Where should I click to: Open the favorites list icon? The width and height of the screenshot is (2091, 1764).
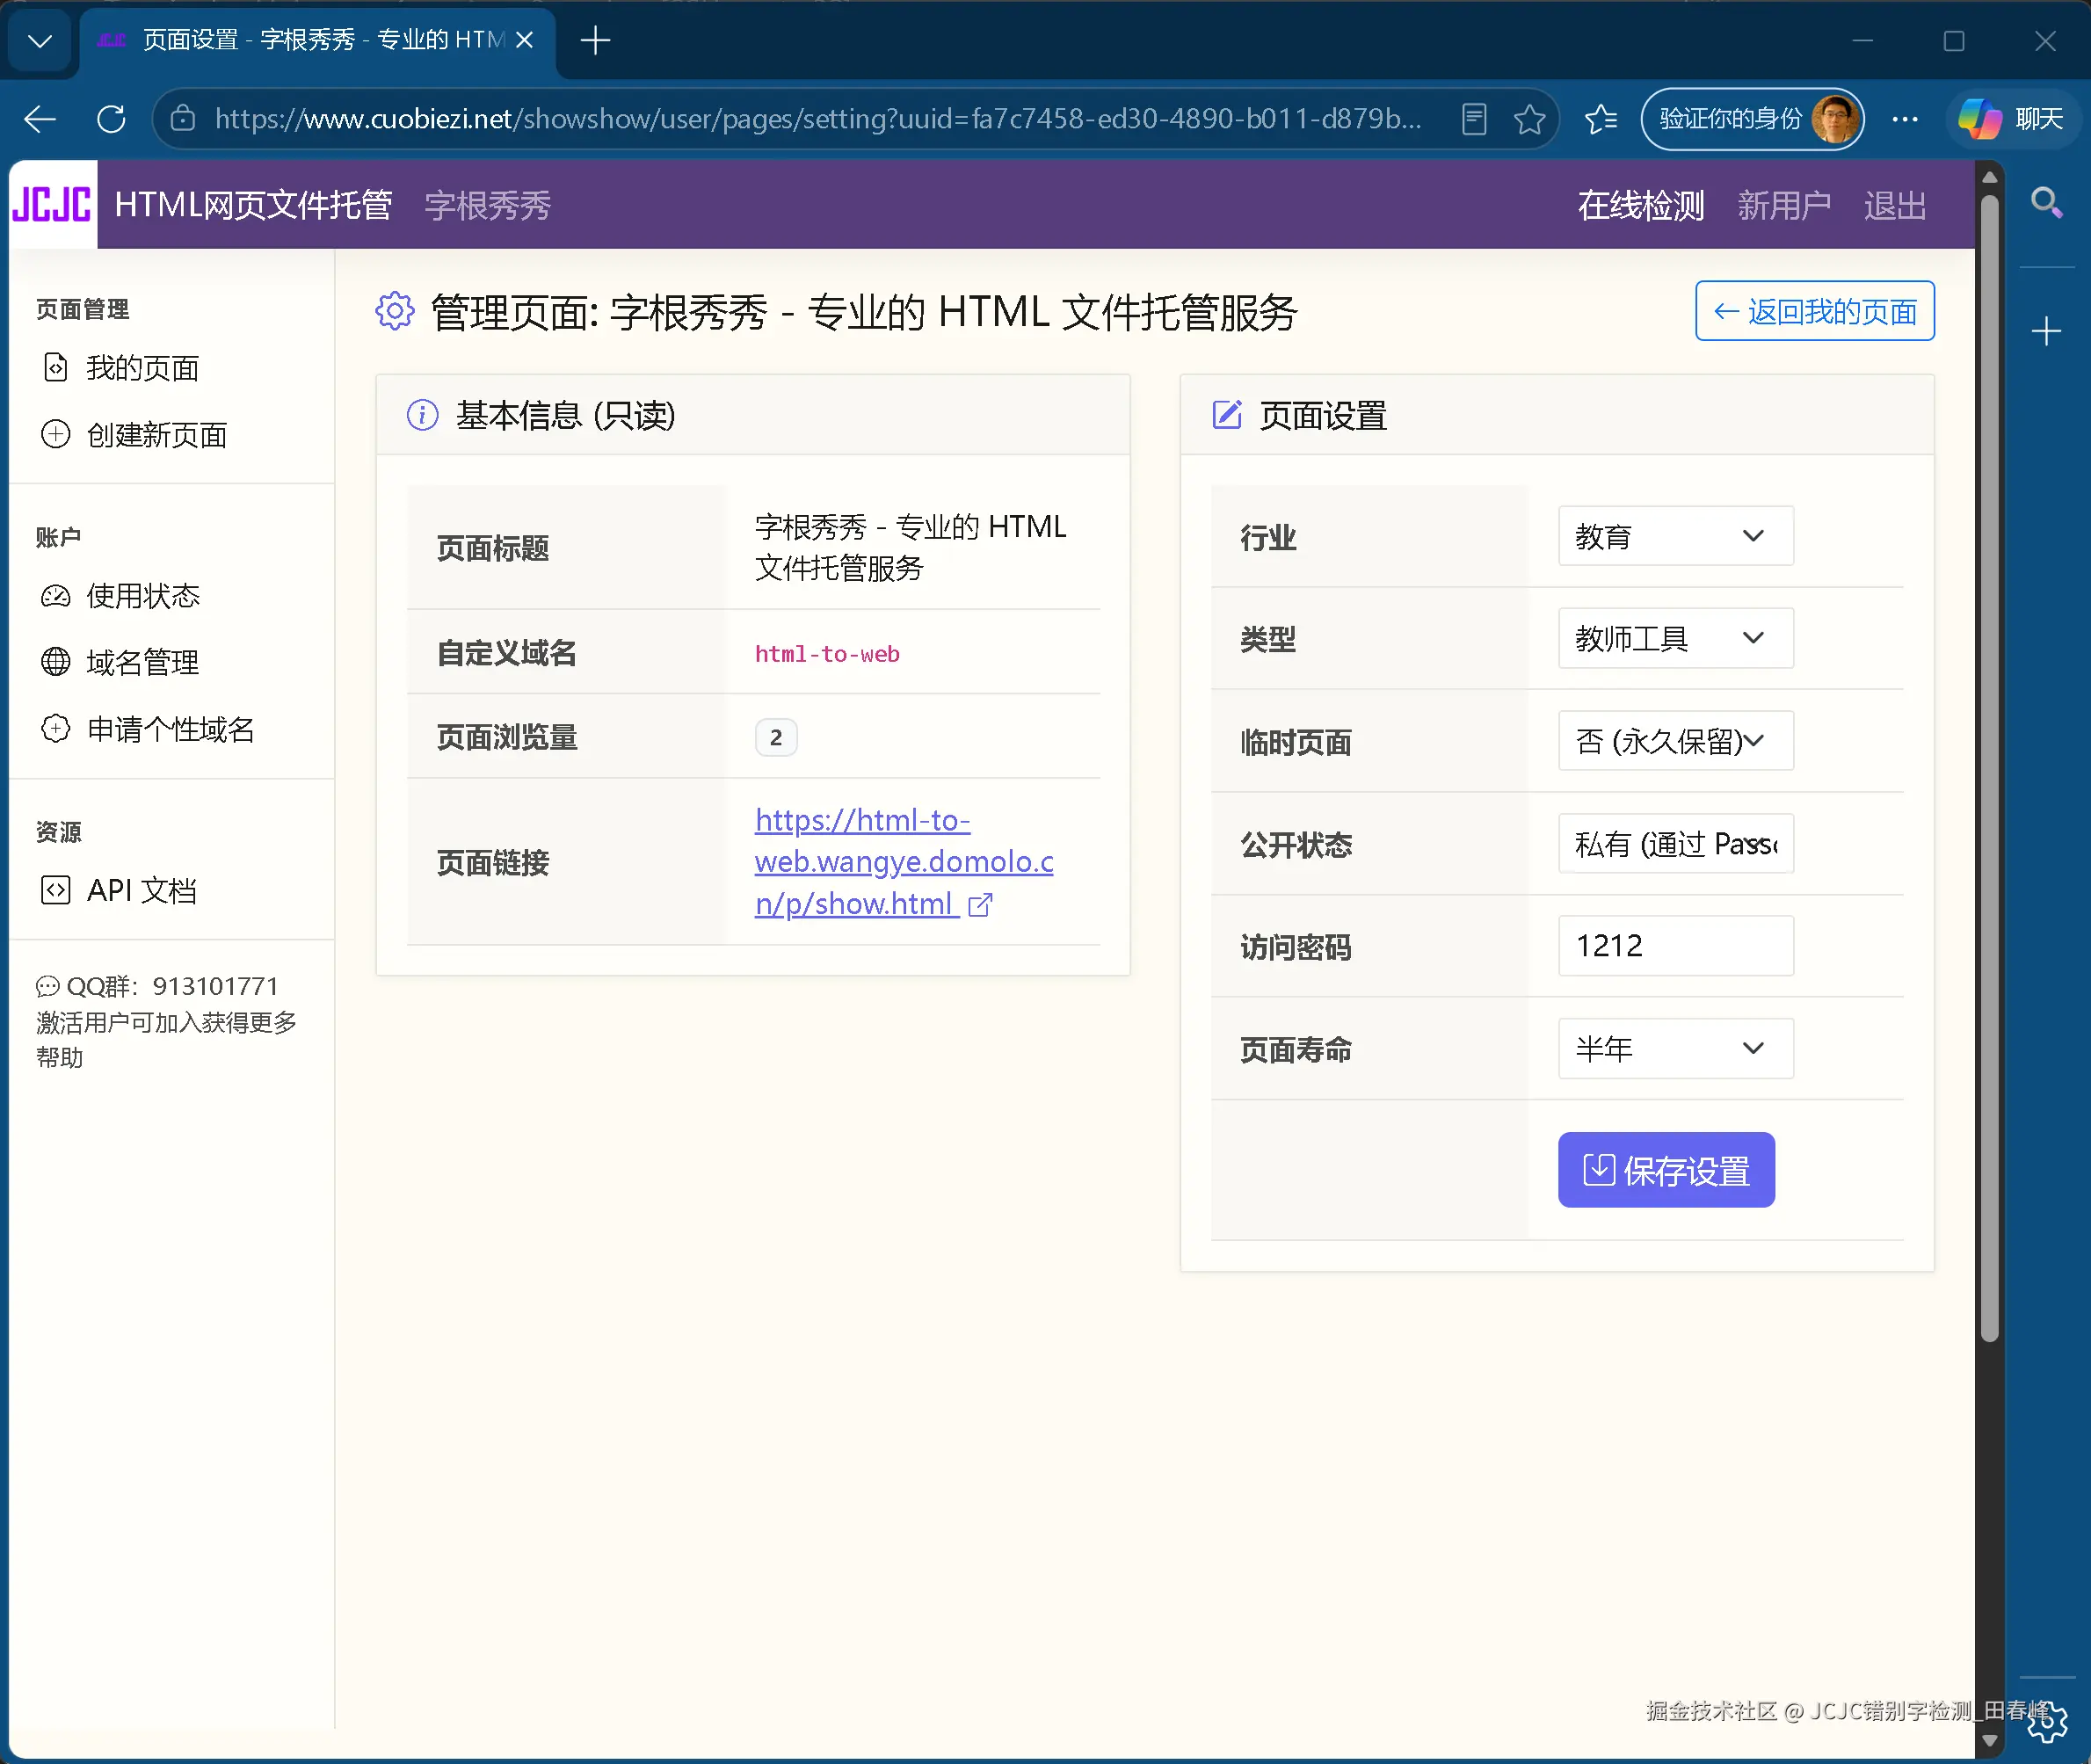[x=1601, y=119]
